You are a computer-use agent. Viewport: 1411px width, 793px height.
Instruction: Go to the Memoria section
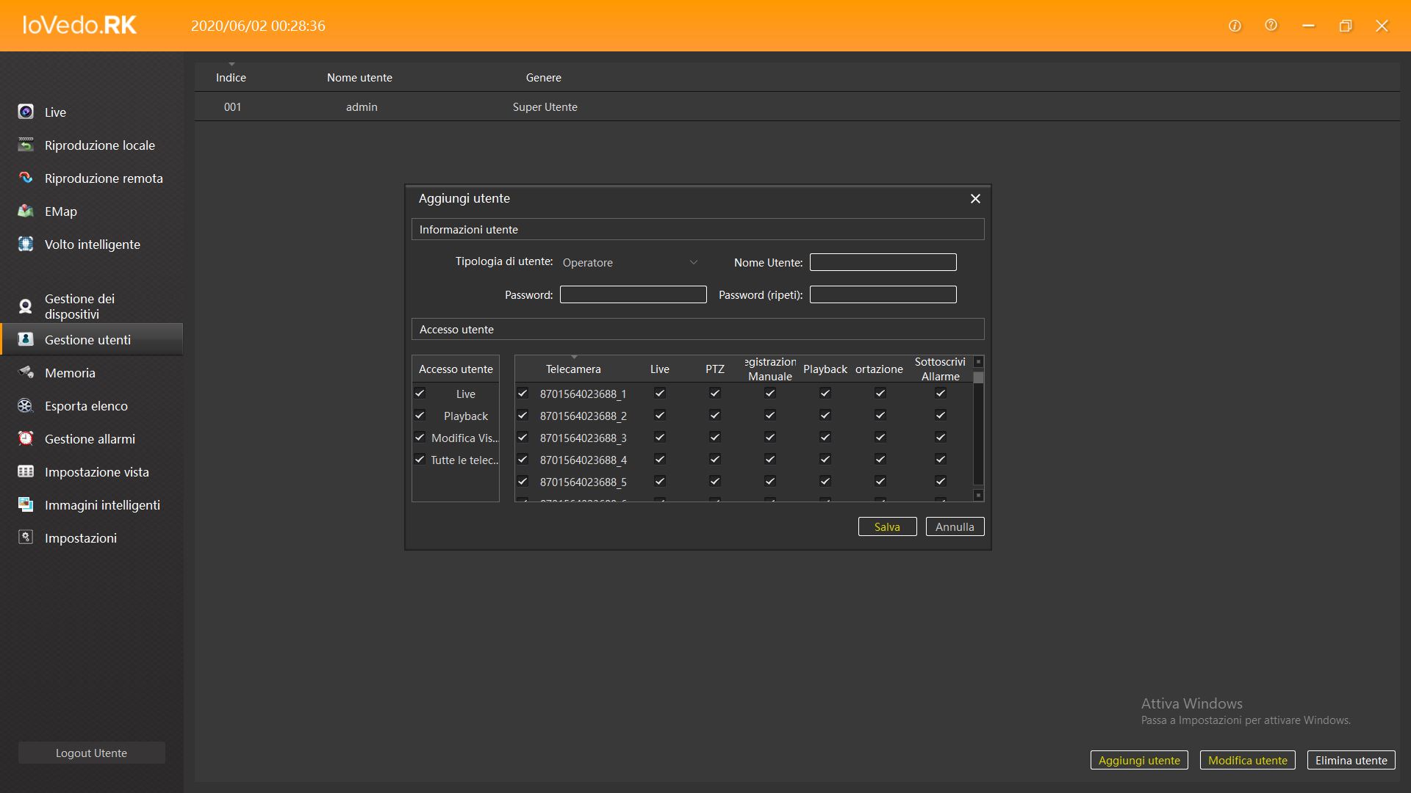(x=70, y=372)
